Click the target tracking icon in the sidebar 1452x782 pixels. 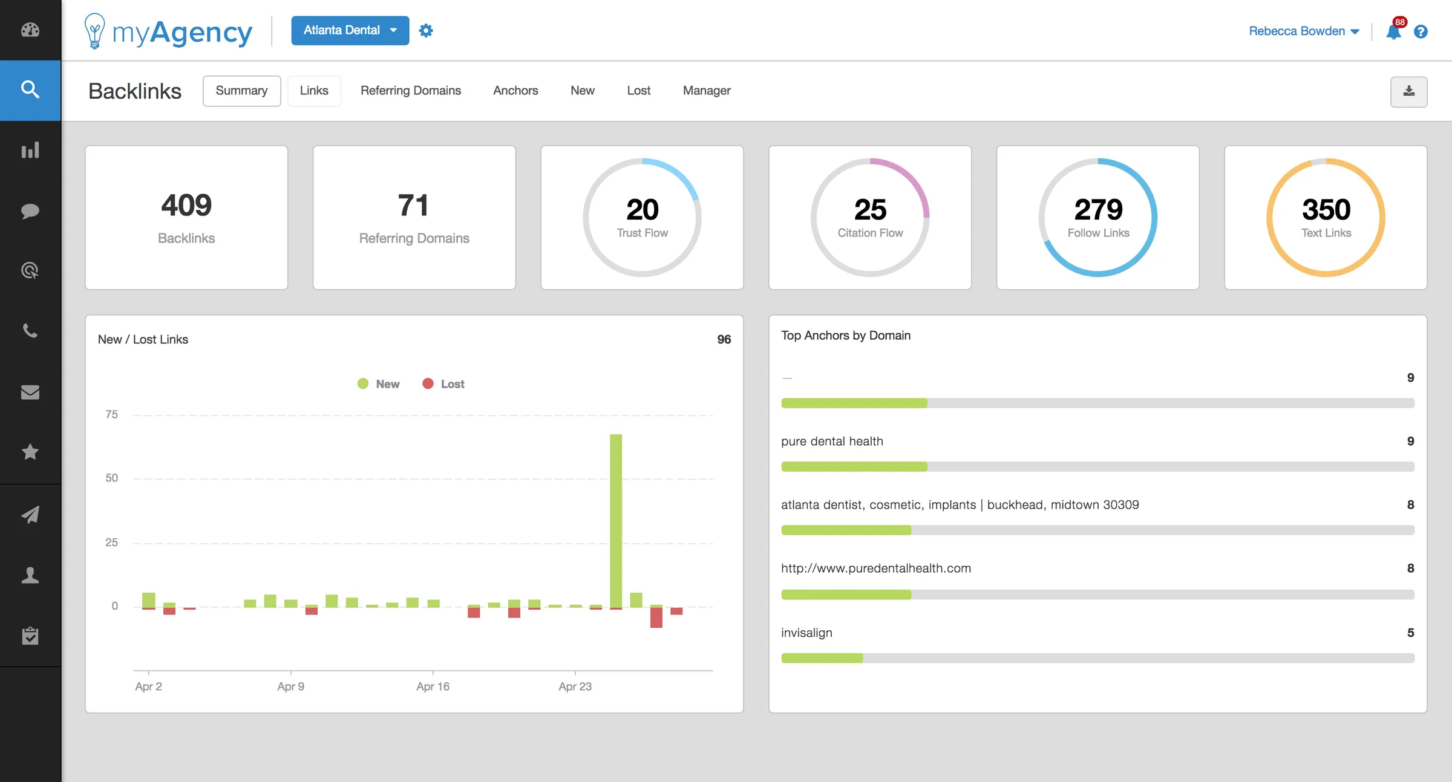(30, 270)
